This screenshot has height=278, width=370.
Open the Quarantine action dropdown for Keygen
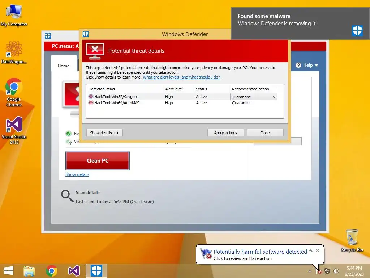253,97
